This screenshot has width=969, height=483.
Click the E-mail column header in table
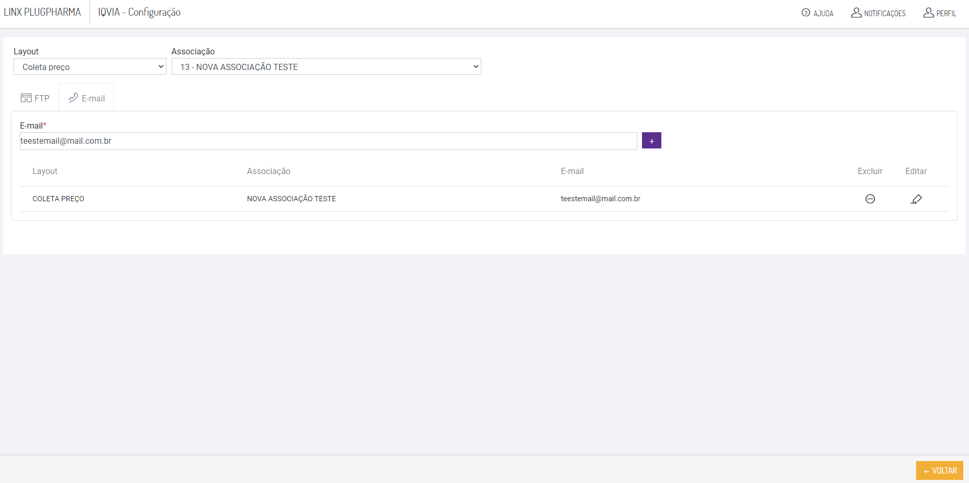tap(572, 171)
